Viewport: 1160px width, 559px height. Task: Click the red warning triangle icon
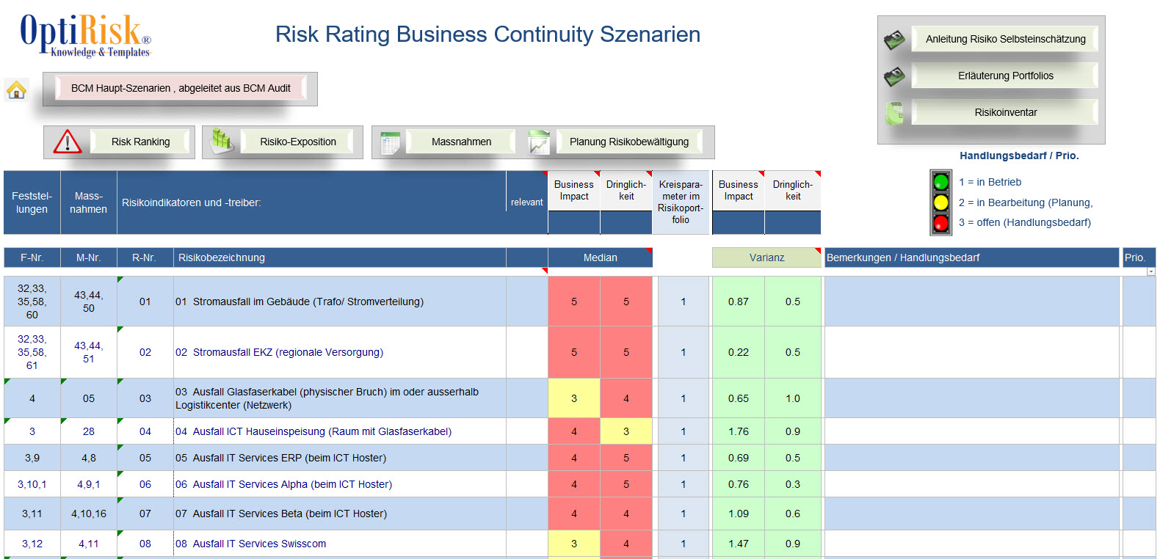[68, 142]
